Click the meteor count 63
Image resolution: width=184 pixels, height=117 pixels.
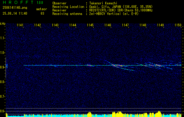(x=42, y=13)
